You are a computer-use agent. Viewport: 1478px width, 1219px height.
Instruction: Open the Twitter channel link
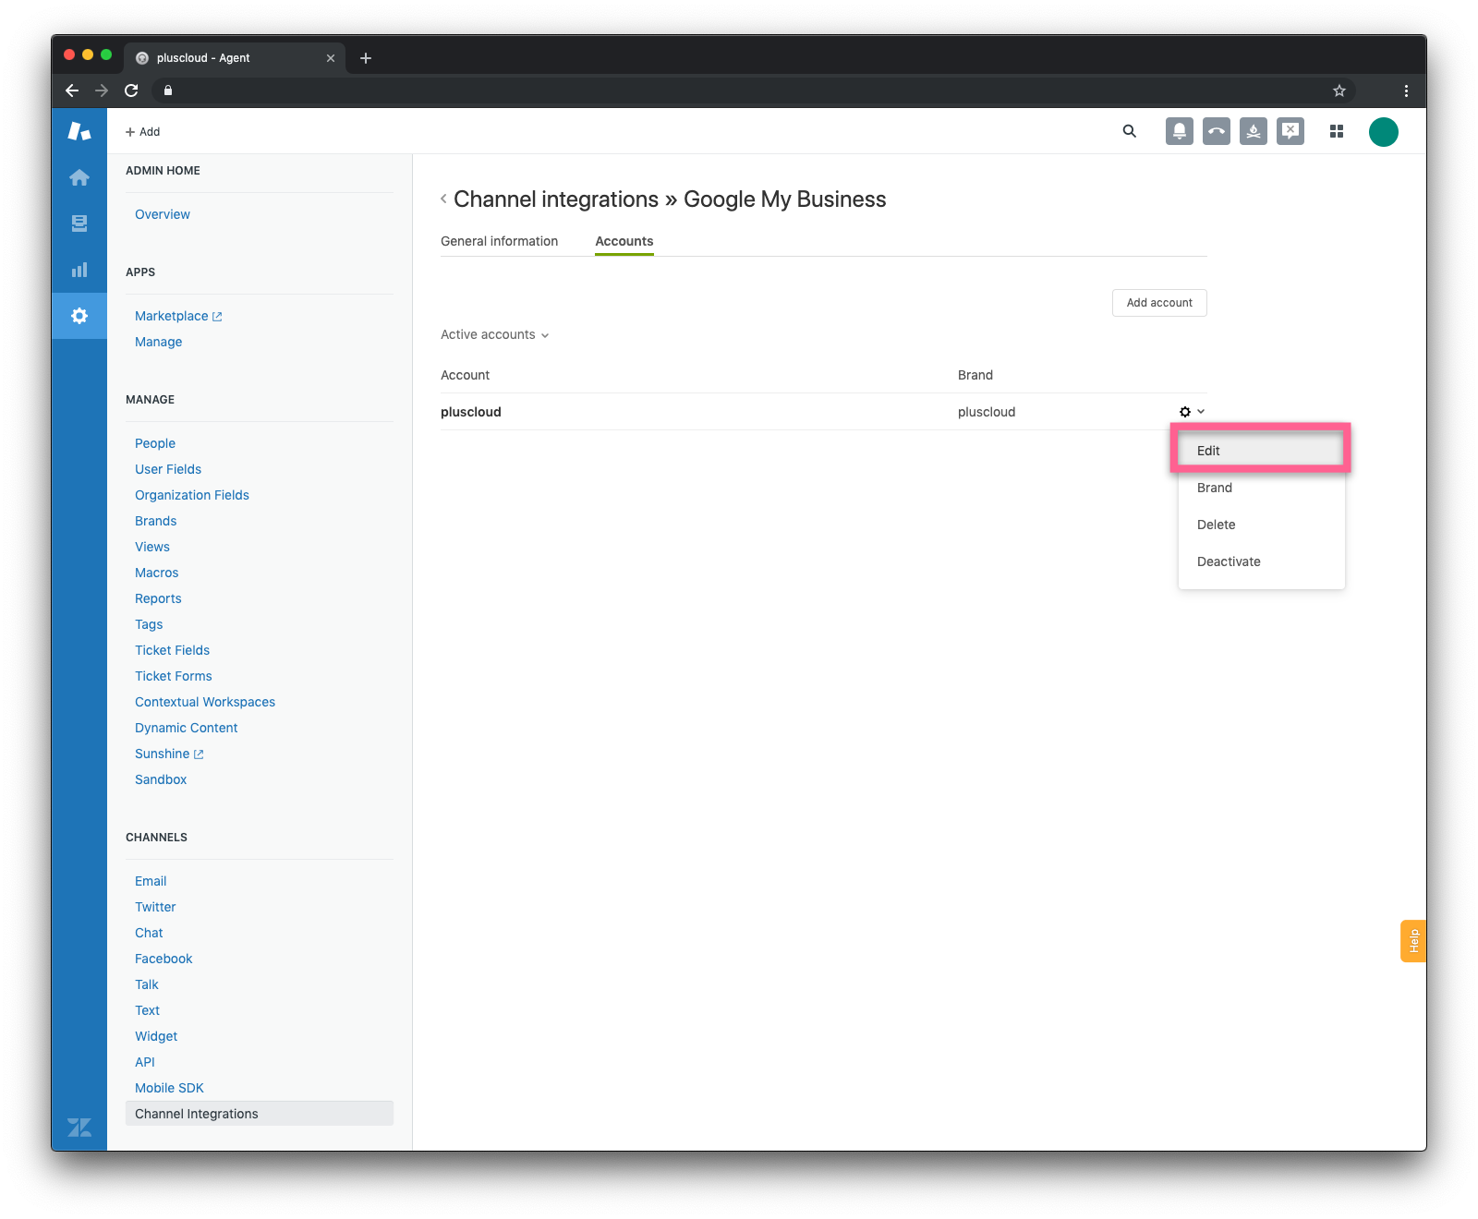[x=155, y=907]
